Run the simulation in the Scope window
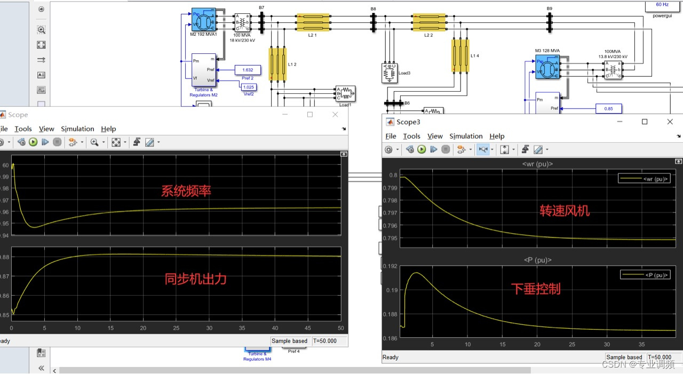This screenshot has height=374, width=683. coord(33,142)
